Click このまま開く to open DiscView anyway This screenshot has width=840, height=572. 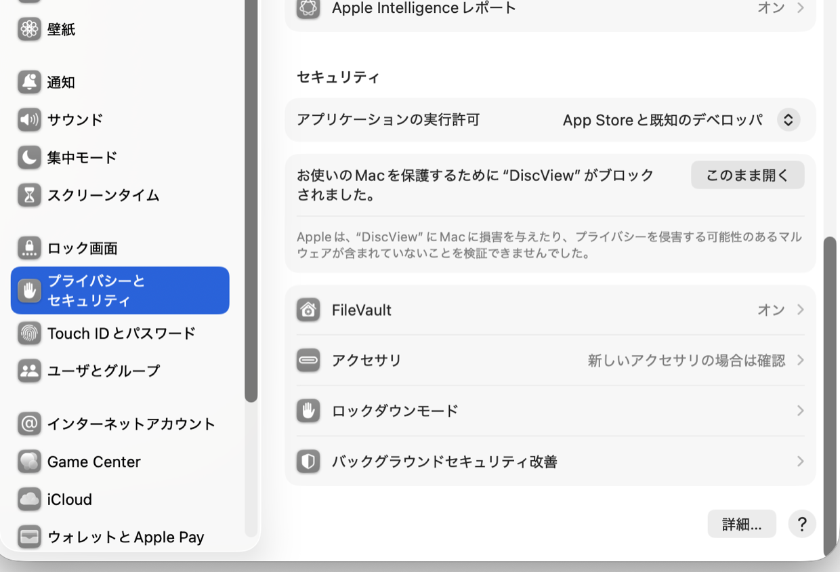click(748, 175)
